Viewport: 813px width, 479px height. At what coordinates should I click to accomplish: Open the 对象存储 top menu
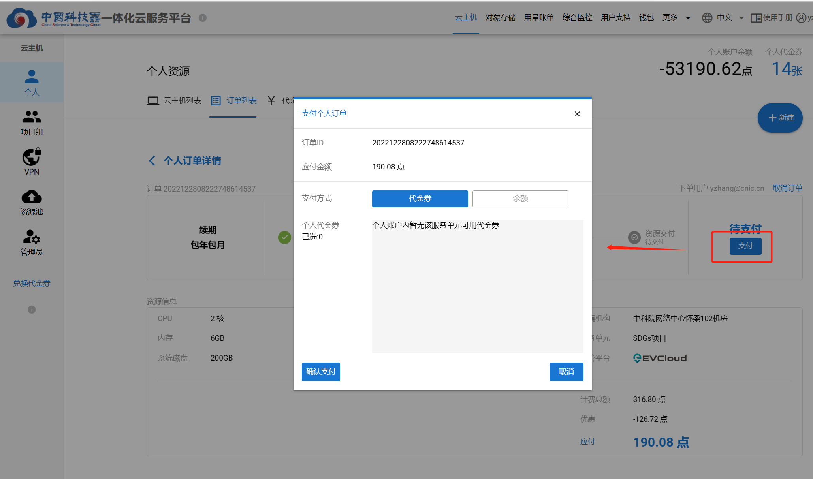click(x=501, y=17)
